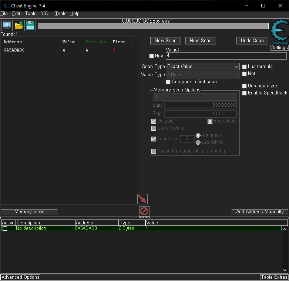Screen dimensions: 289x281
Task: Activate the No description entry checkbox
Action: pos(5,228)
